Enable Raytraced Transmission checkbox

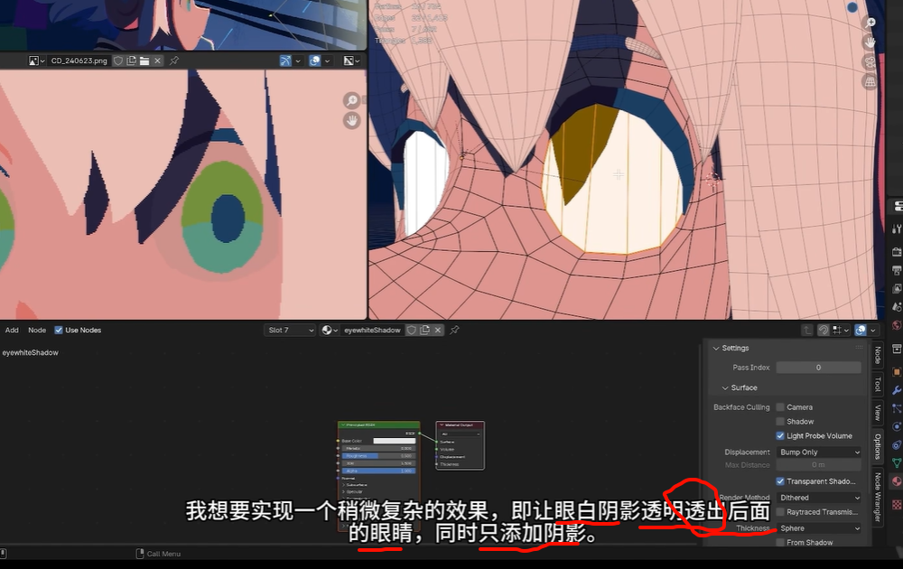point(780,512)
